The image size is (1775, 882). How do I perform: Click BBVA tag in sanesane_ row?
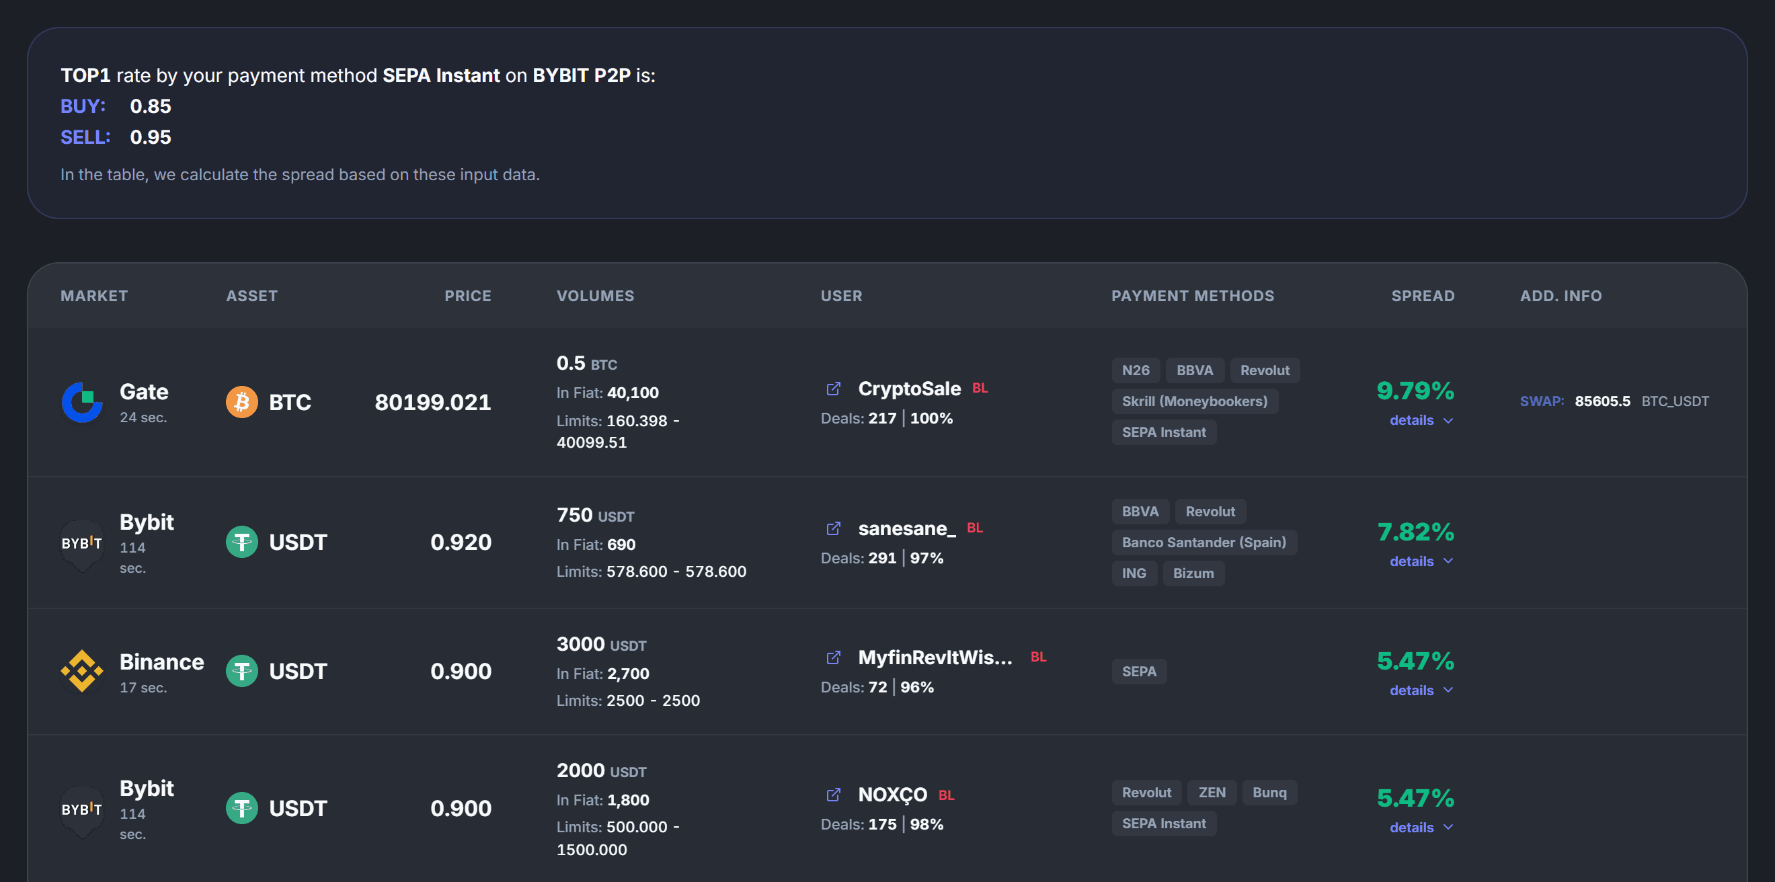coord(1140,512)
